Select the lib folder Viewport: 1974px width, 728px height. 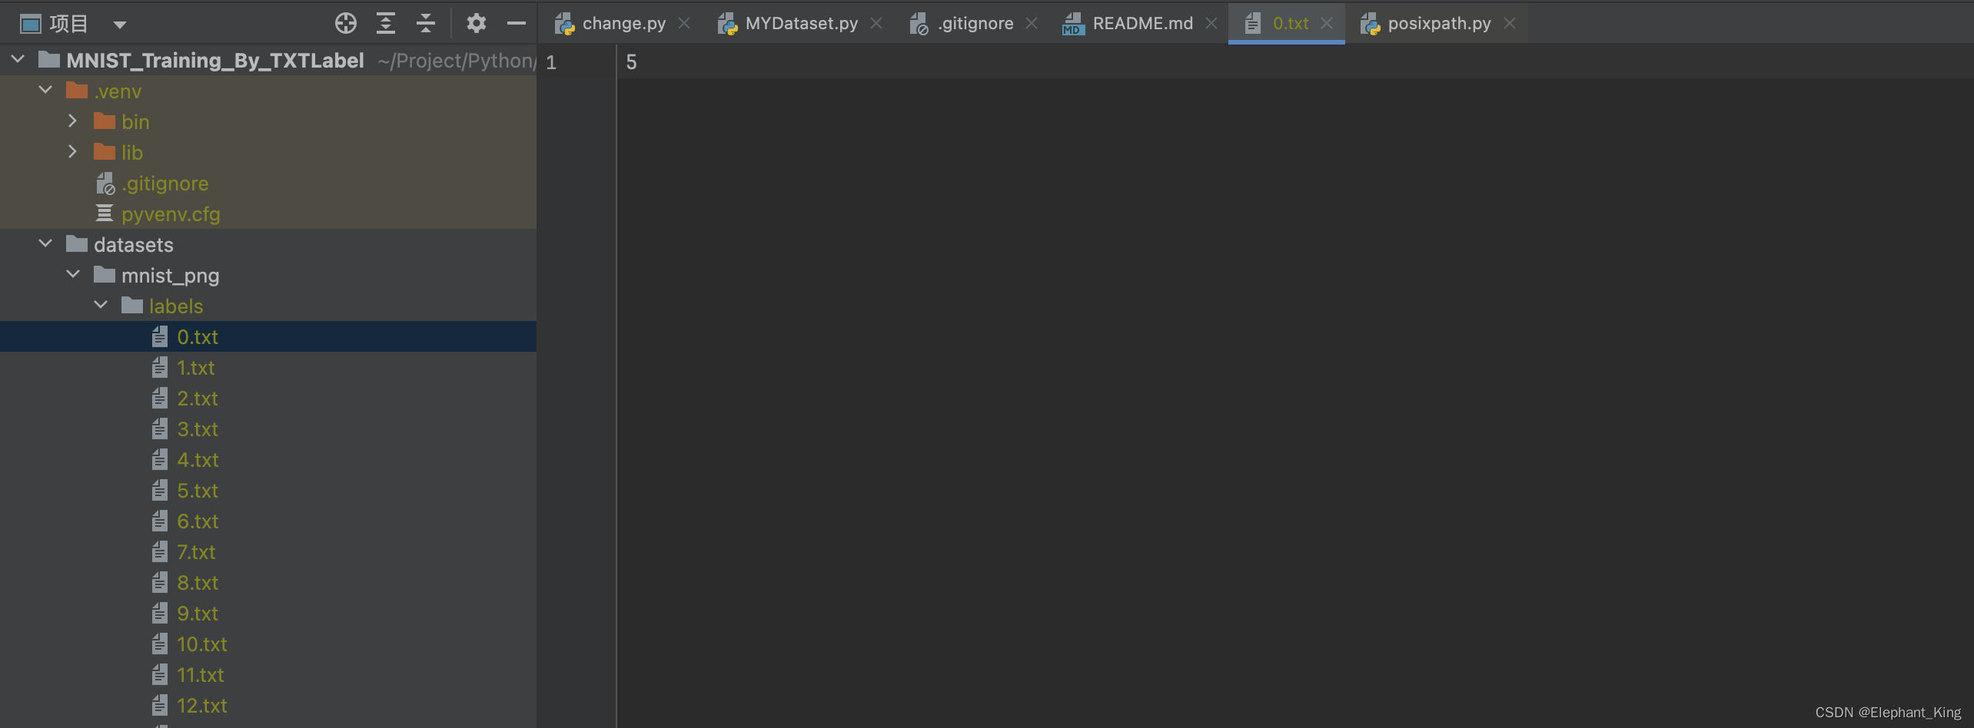point(132,153)
